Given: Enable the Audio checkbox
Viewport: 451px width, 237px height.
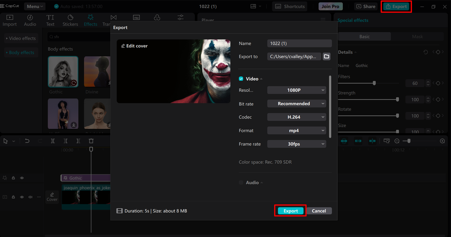Looking at the screenshot, I should pos(241,182).
